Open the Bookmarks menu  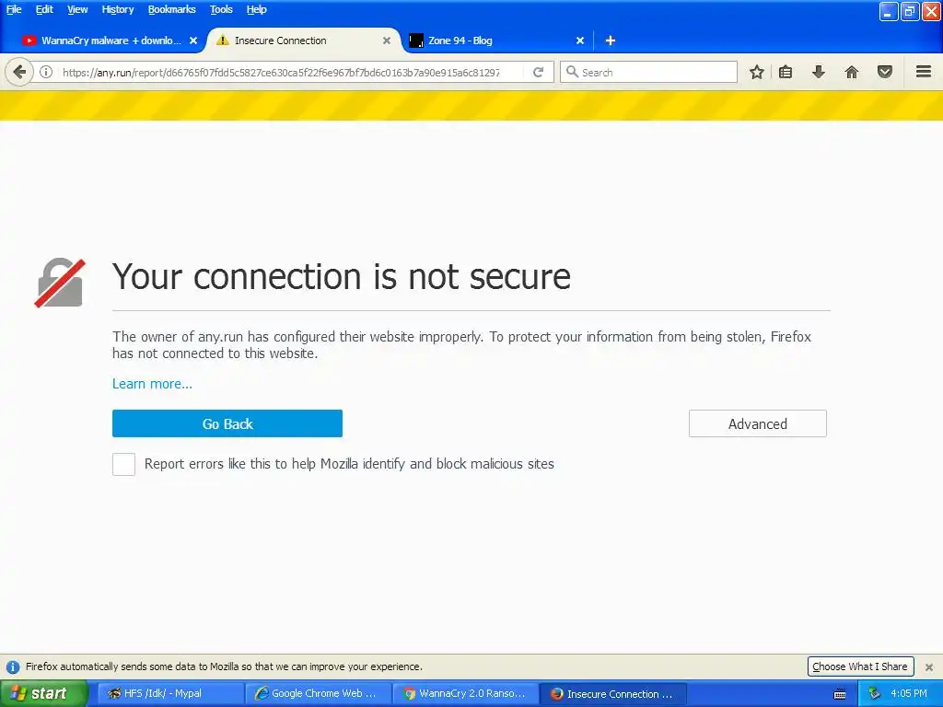click(172, 9)
